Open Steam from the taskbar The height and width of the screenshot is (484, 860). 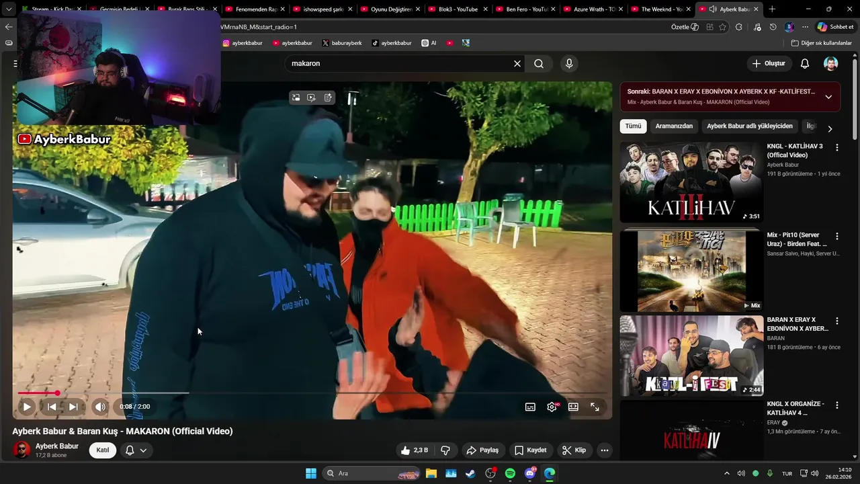tap(470, 473)
